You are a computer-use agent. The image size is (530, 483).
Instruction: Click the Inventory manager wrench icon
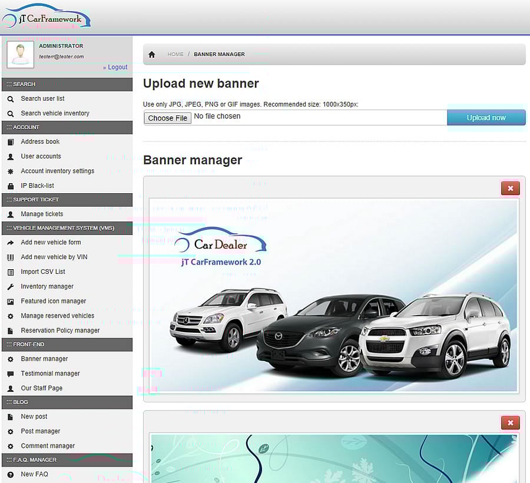pyautogui.click(x=11, y=287)
